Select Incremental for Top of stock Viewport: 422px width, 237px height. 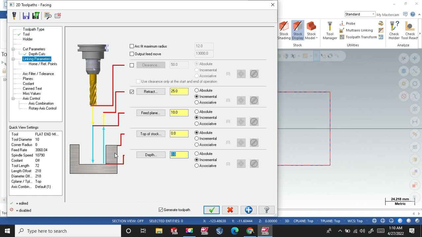click(197, 139)
